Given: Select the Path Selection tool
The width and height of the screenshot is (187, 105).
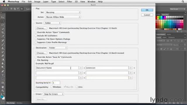Looking at the screenshot, I should 3,79.
